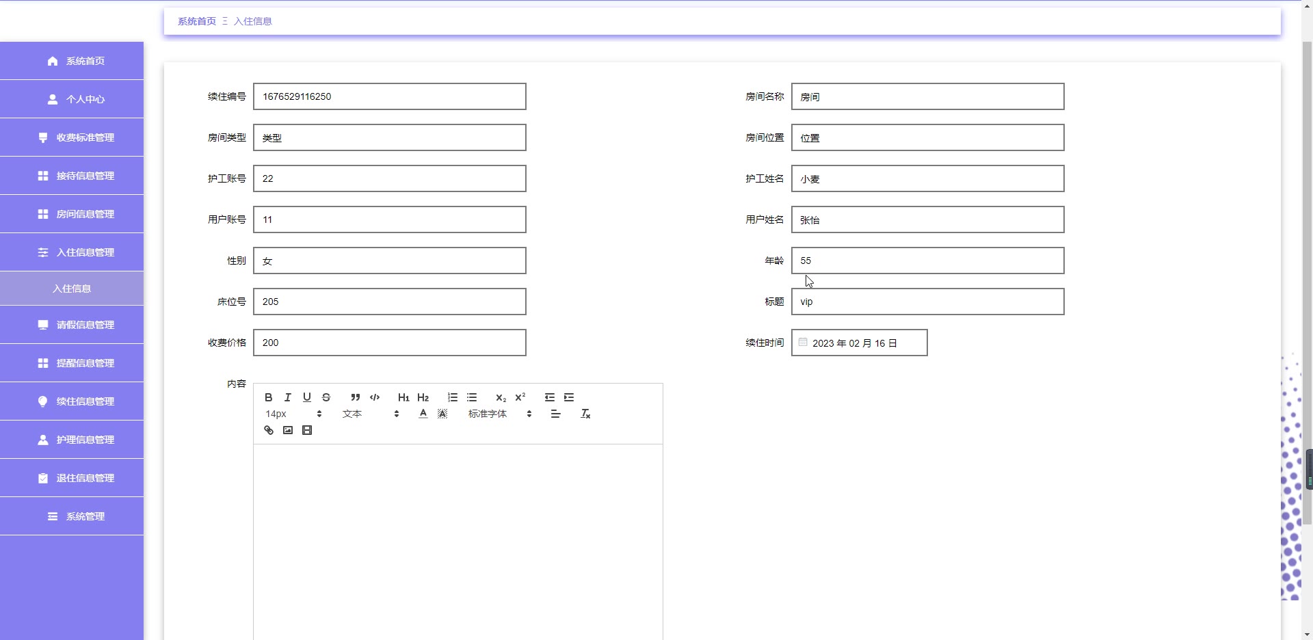This screenshot has height=640, width=1313.
Task: Focus the 护工账号 input field
Action: pos(390,178)
